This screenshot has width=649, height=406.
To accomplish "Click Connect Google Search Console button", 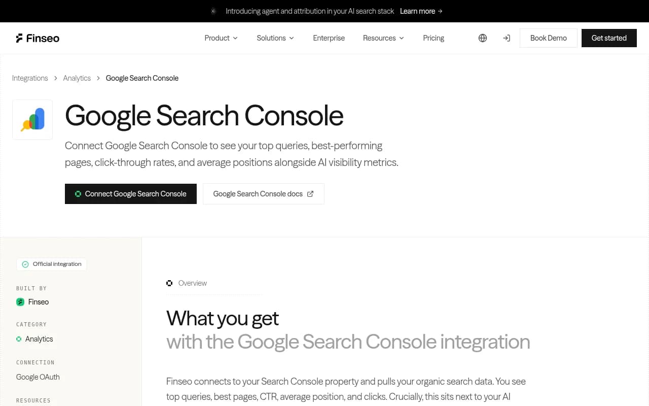I will 131,194.
